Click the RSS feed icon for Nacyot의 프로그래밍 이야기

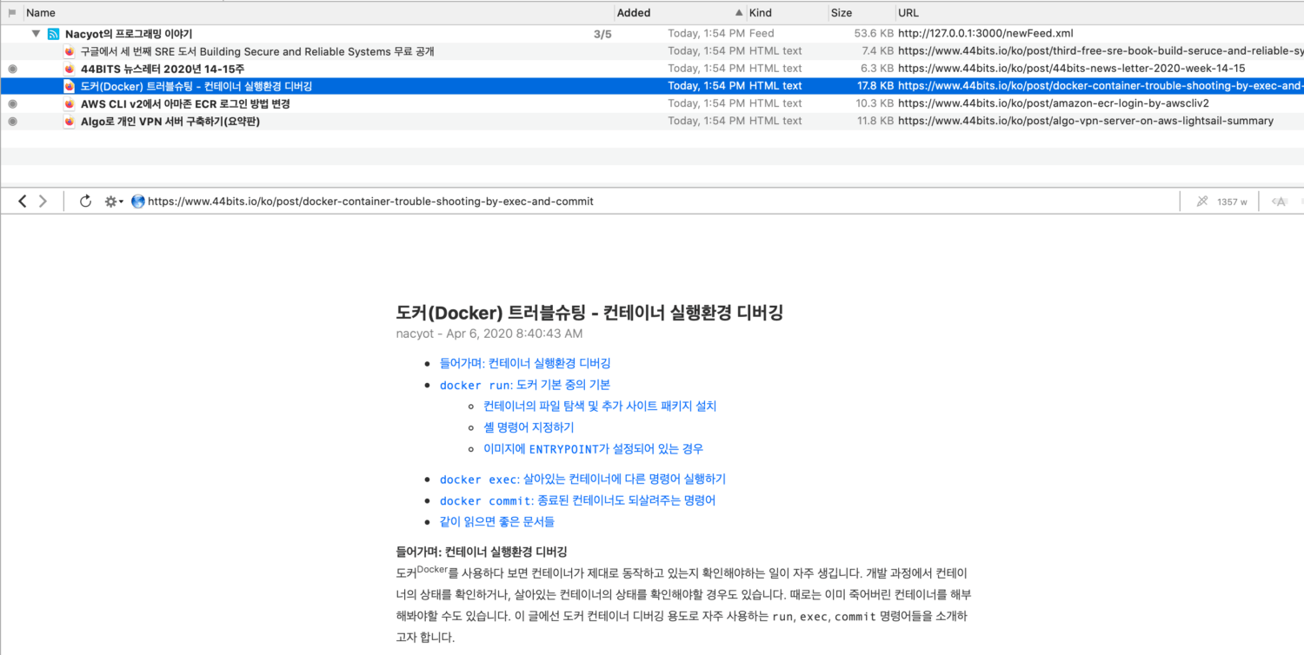(54, 34)
